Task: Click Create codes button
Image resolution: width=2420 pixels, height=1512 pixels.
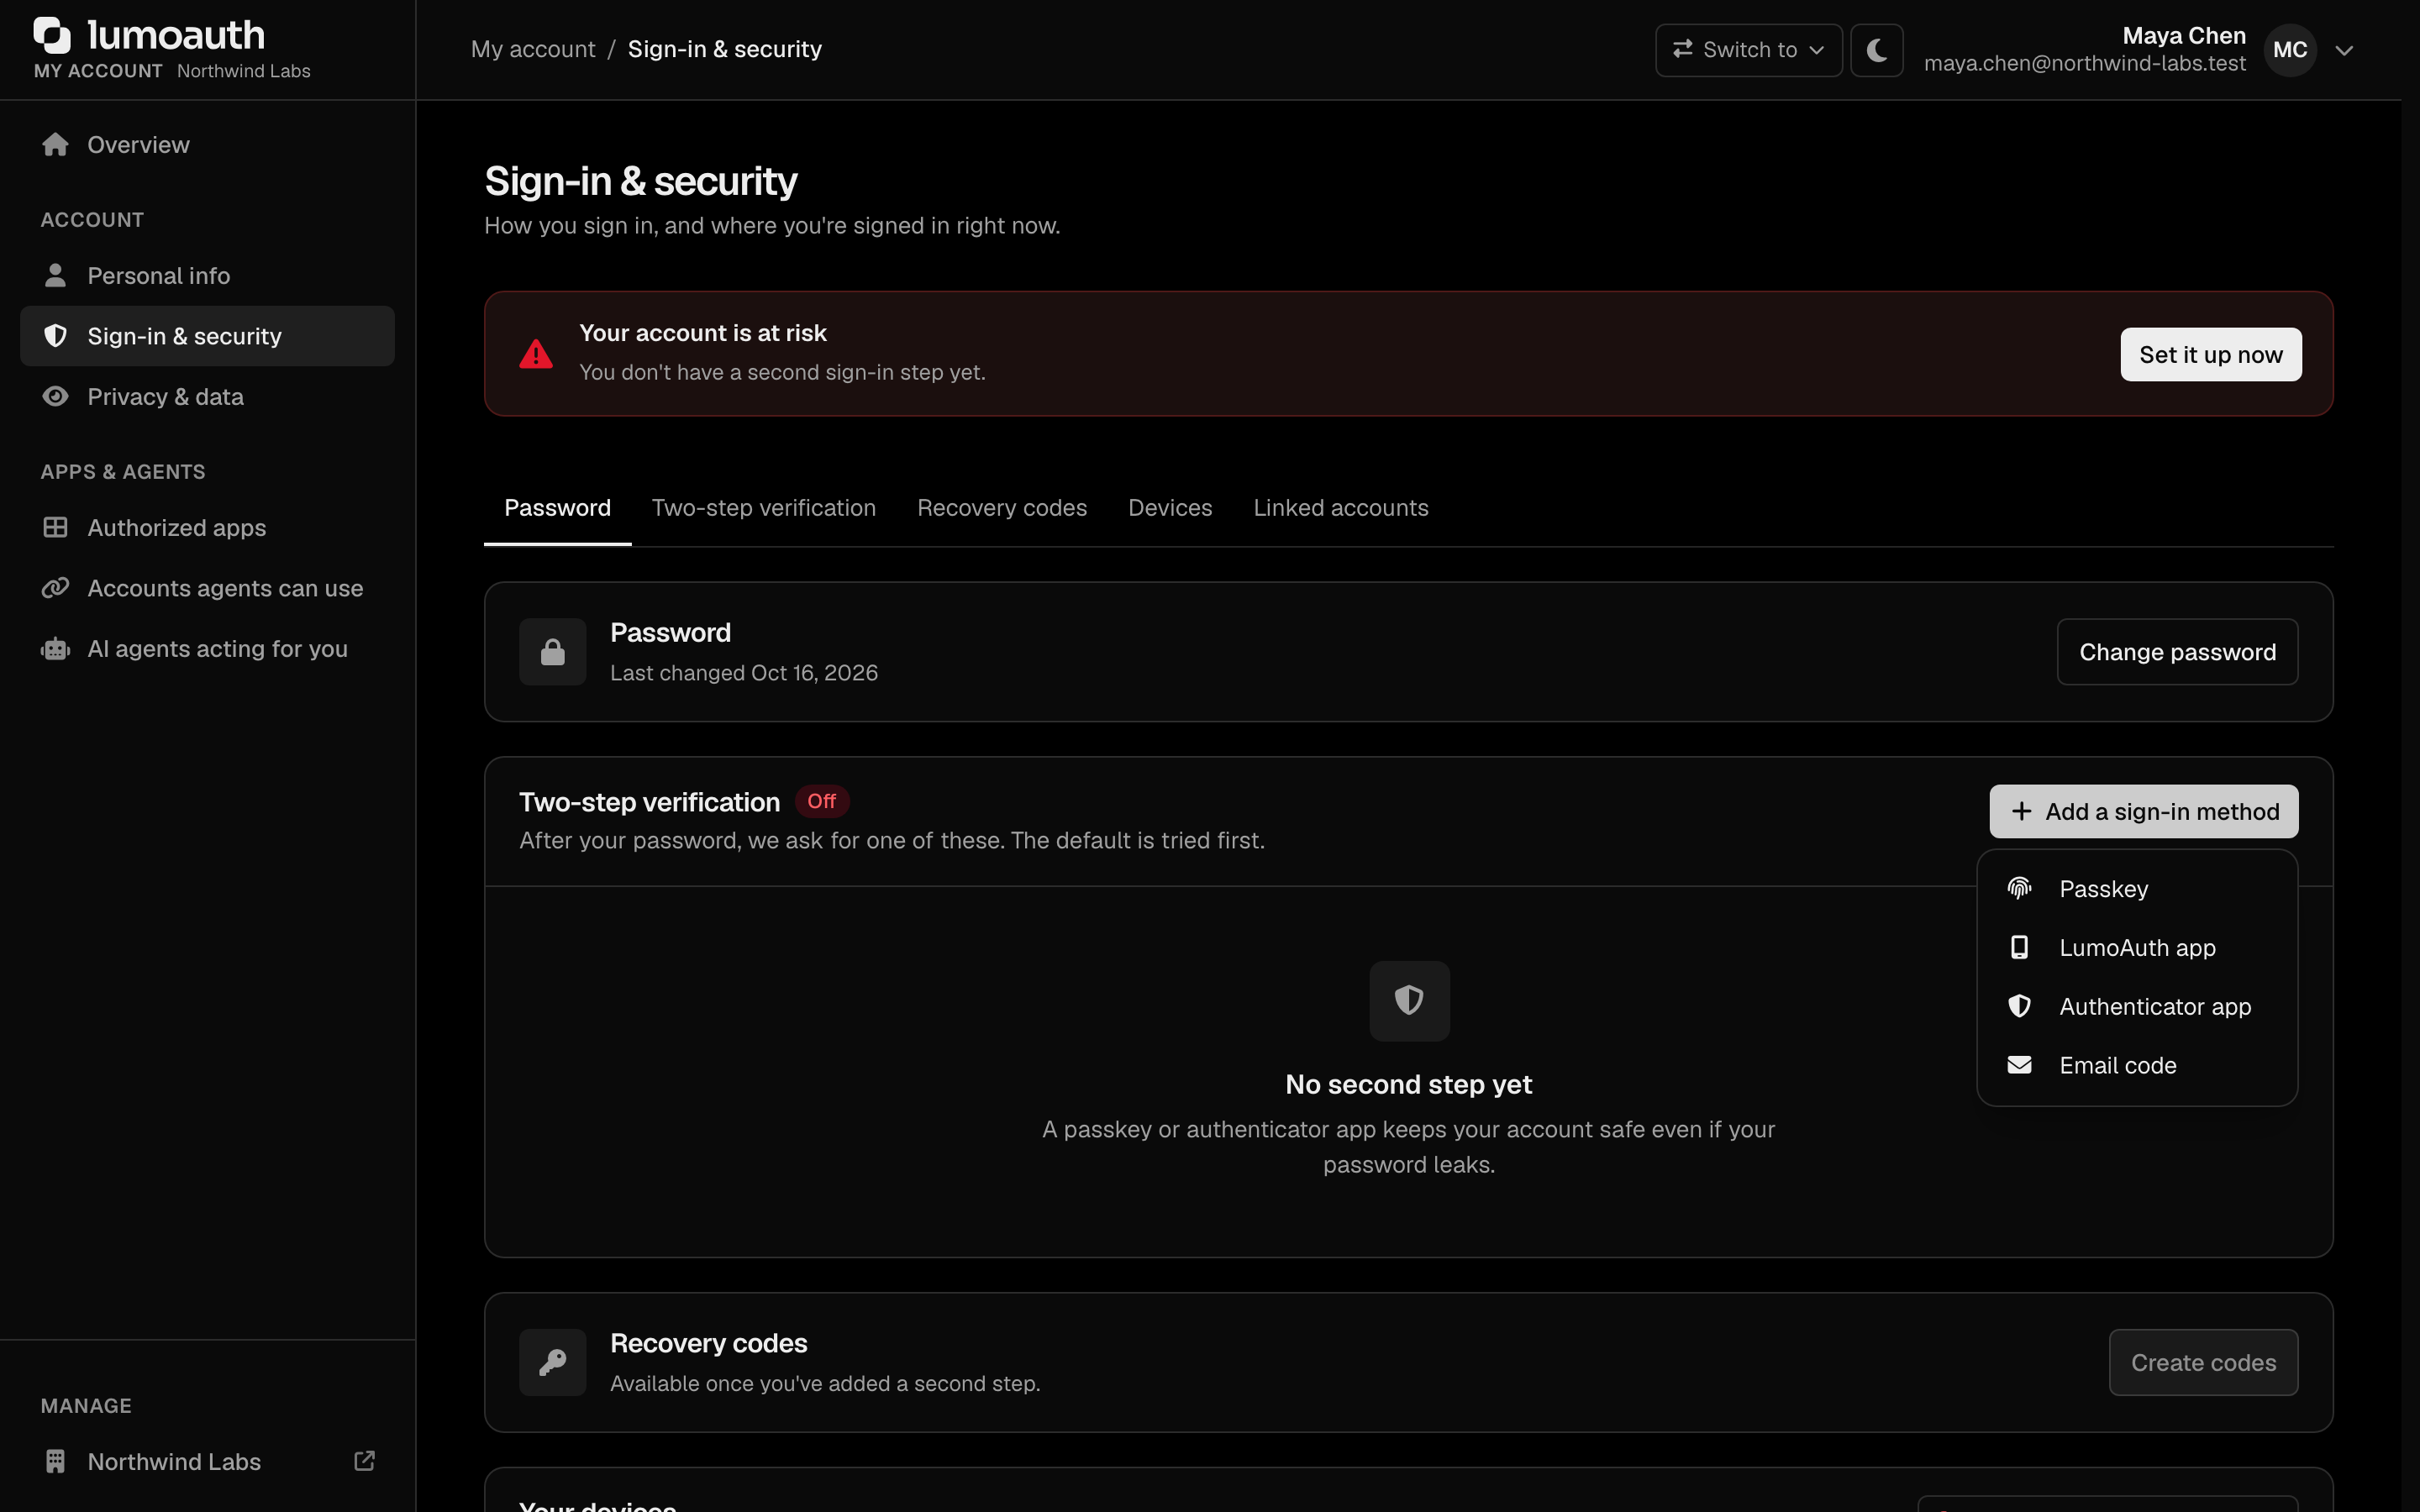Action: coord(2203,1362)
